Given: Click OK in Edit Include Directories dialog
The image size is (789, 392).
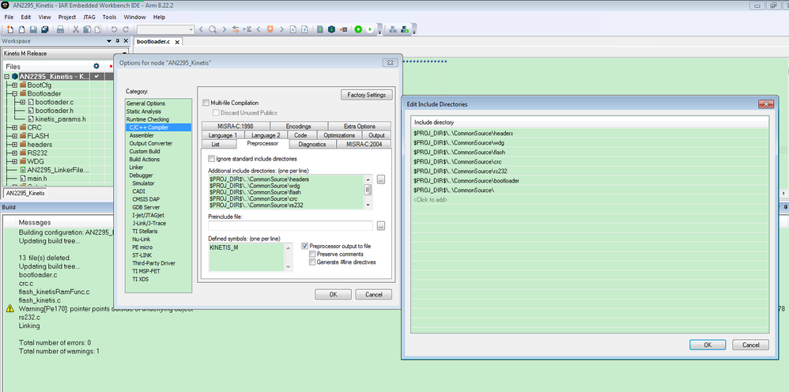Looking at the screenshot, I should [x=708, y=345].
